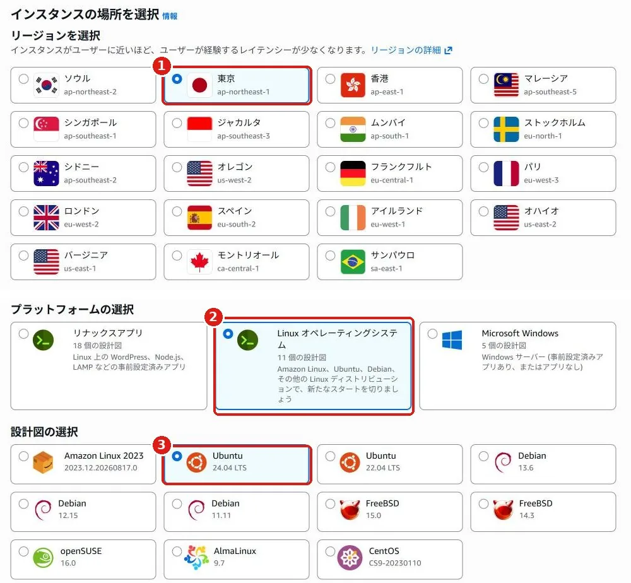Click the external link icon after リージョンの詳細

tap(448, 50)
